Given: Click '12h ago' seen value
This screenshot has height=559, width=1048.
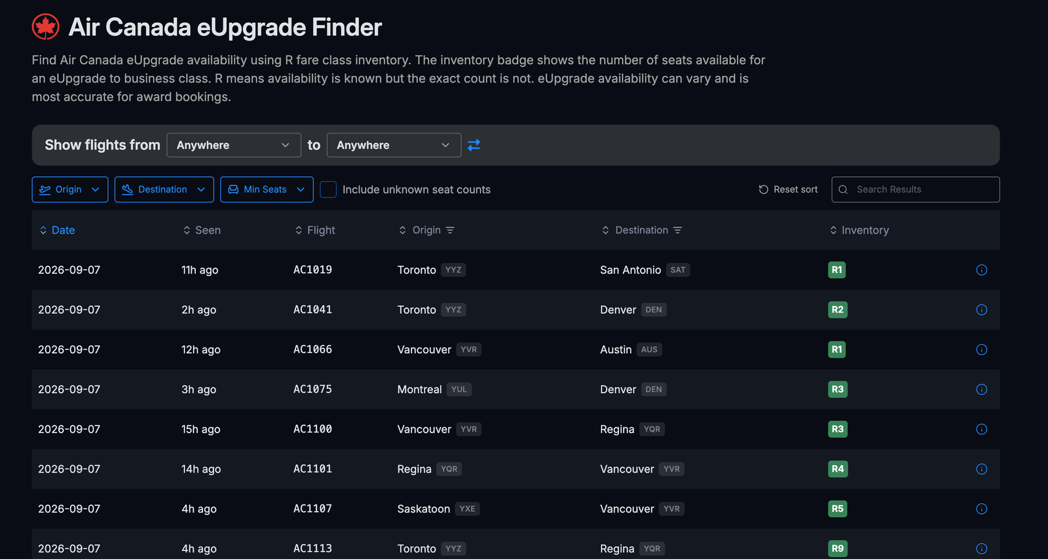Looking at the screenshot, I should 201,350.
